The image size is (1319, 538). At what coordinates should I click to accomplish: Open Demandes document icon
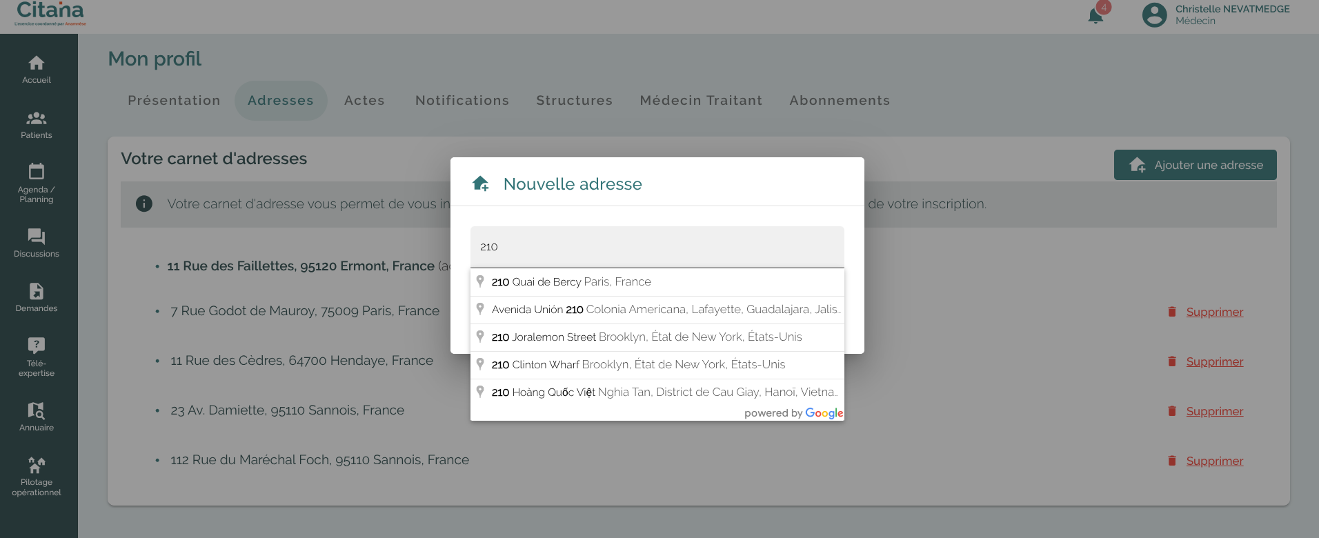coord(37,291)
